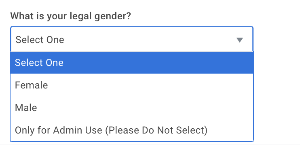Click the What is your legal gender label
This screenshot has width=300, height=146.
click(x=71, y=16)
